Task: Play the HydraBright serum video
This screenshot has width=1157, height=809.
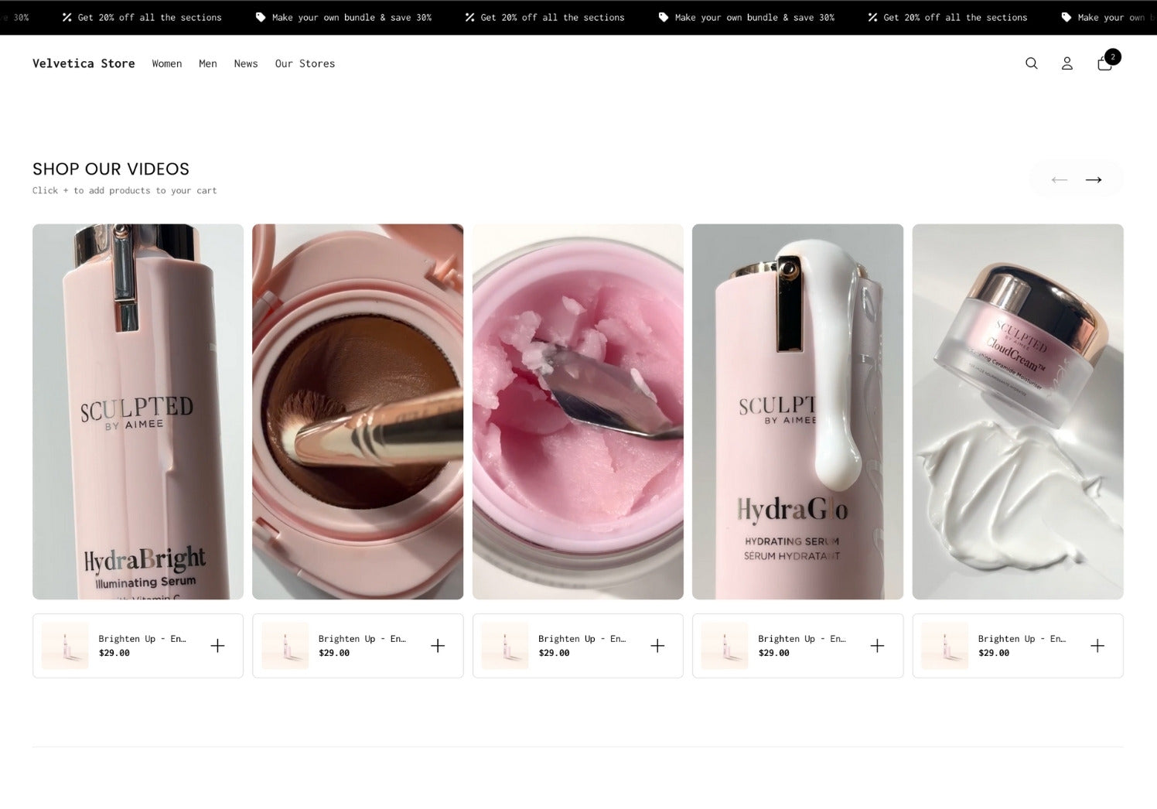Action: coord(138,411)
